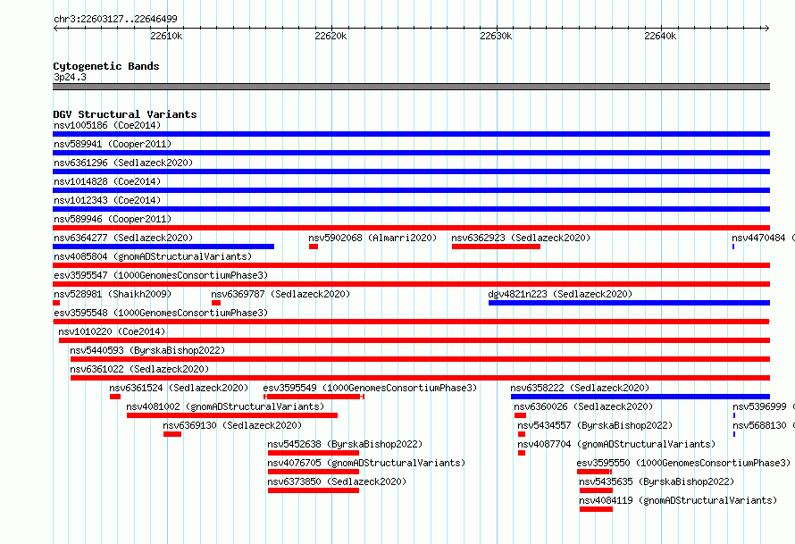Viewport: 795px width, 544px height.
Task: Click esv3595548 (1000GenomesConsortiumPhase3) label
Action: click(161, 313)
